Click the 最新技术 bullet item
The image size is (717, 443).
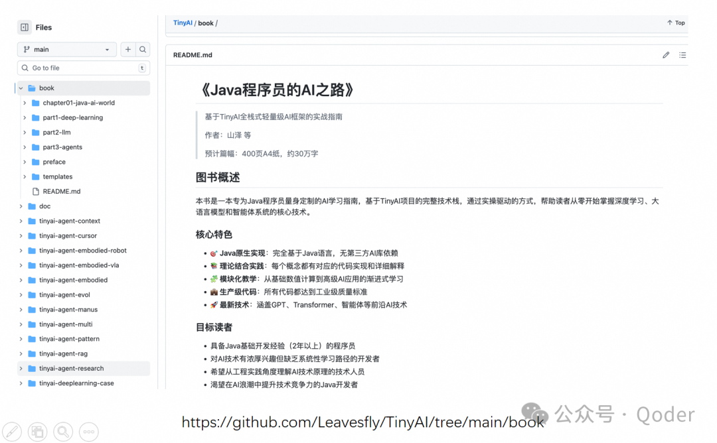coord(309,304)
